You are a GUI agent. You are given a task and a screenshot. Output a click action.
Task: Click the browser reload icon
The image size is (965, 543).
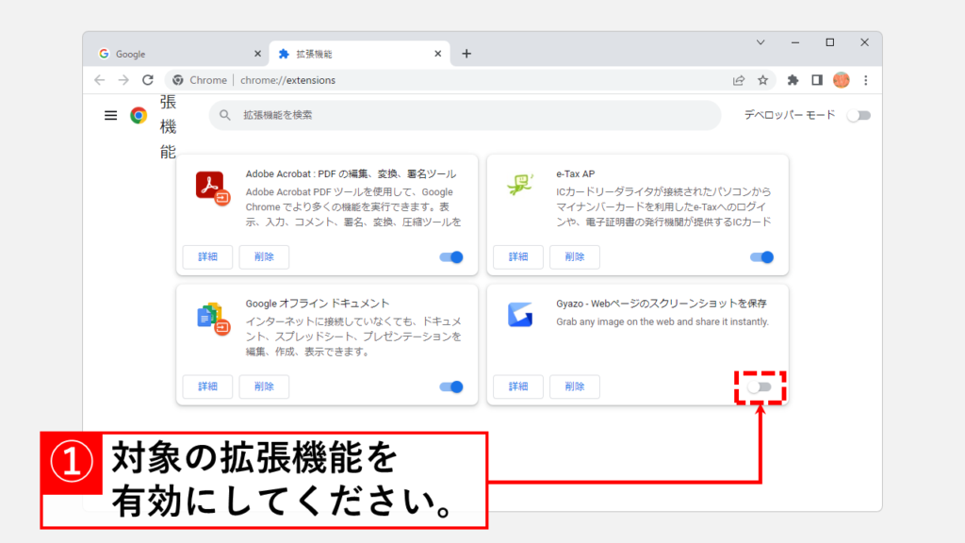pyautogui.click(x=147, y=80)
